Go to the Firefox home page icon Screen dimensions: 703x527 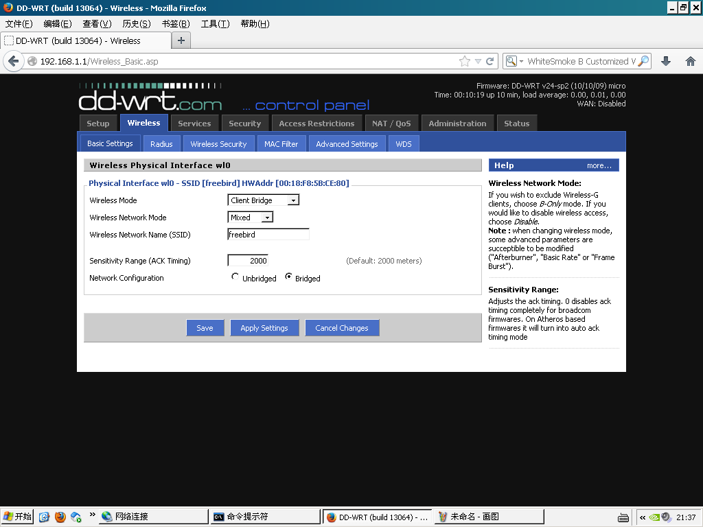tap(691, 61)
